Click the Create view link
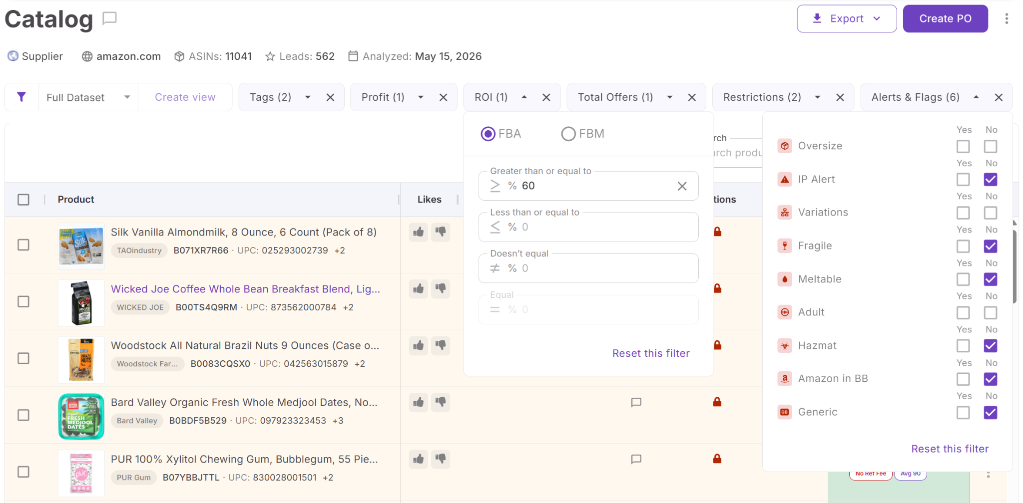This screenshot has width=1023, height=503. pyautogui.click(x=185, y=97)
